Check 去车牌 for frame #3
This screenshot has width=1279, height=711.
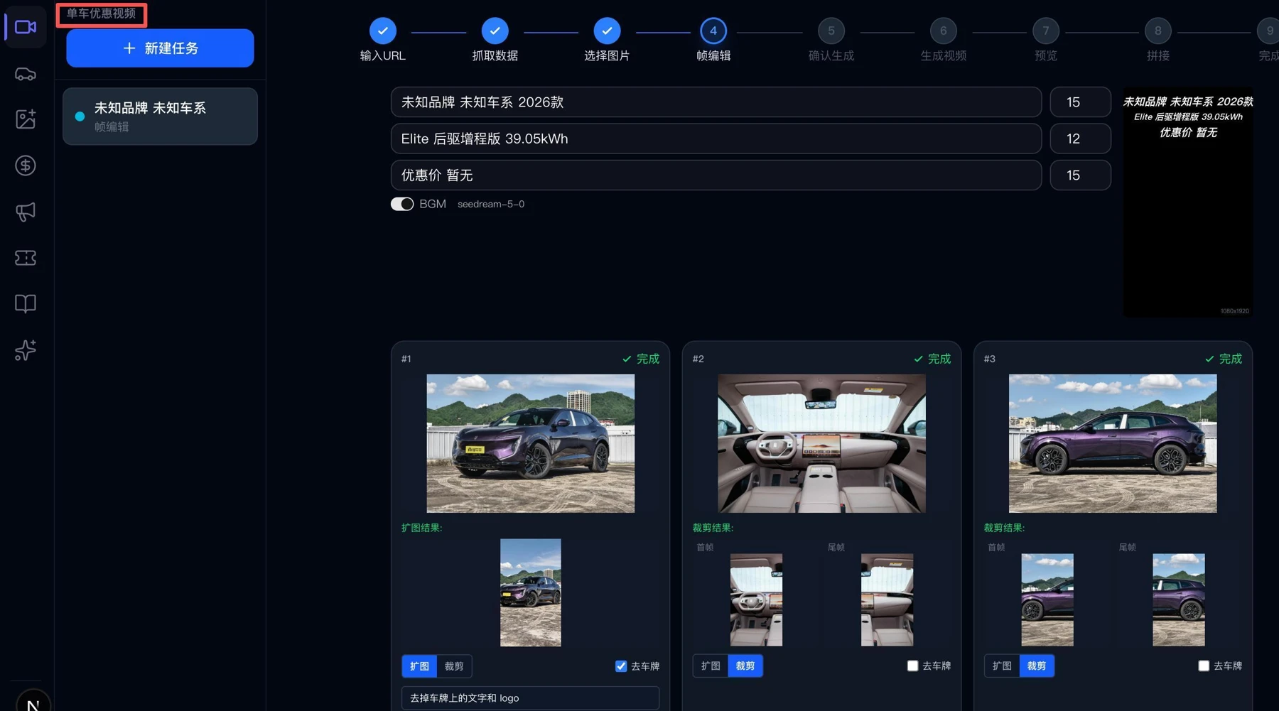pyautogui.click(x=1204, y=666)
